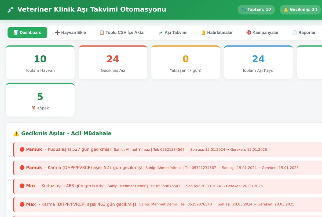Select the Toplam Hayvan stat card

40,62
